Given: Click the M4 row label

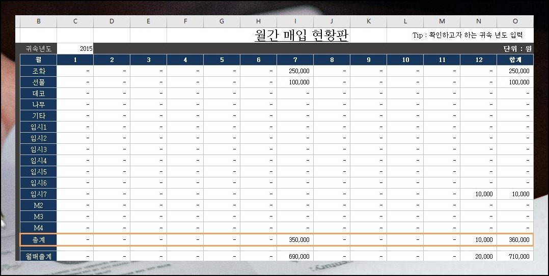Looking at the screenshot, I should click(x=39, y=227).
